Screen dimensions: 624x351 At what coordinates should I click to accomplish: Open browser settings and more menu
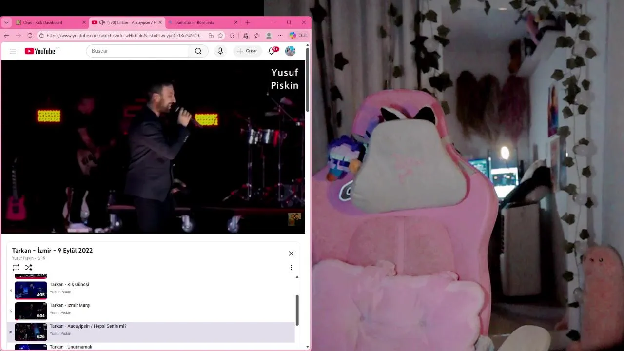(x=280, y=36)
